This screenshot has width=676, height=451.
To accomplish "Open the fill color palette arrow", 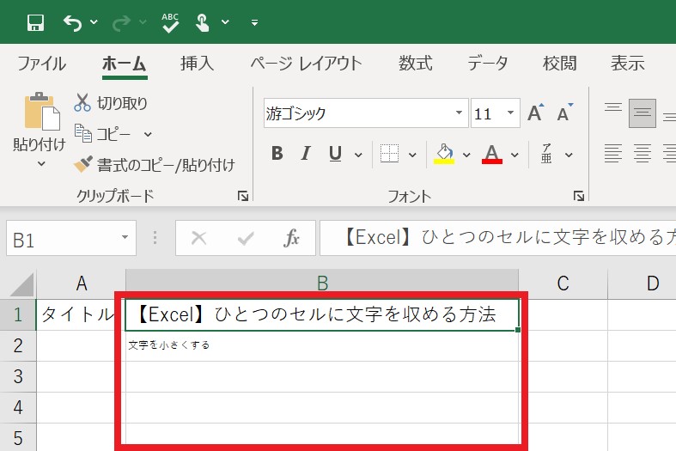I will tap(466, 155).
